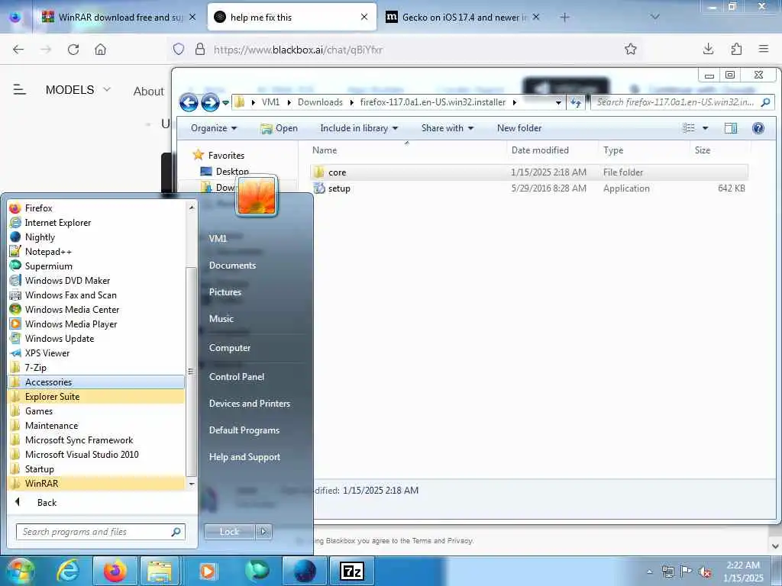Refresh the Explorer folder view

tap(576, 103)
